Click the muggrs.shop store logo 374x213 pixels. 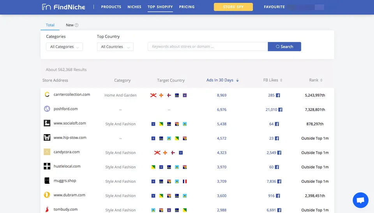pyautogui.click(x=47, y=181)
